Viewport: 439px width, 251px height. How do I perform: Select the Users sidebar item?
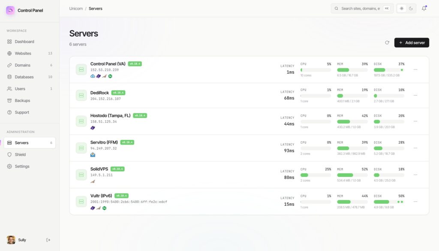30,88
